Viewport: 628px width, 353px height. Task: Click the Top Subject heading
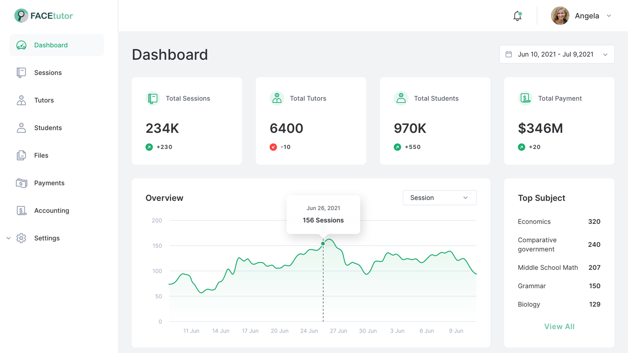(542, 198)
